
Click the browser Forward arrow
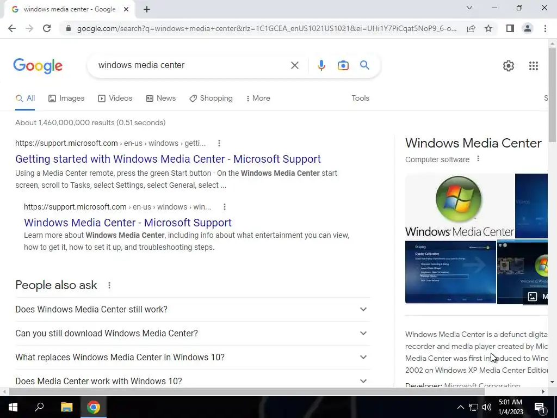point(29,28)
